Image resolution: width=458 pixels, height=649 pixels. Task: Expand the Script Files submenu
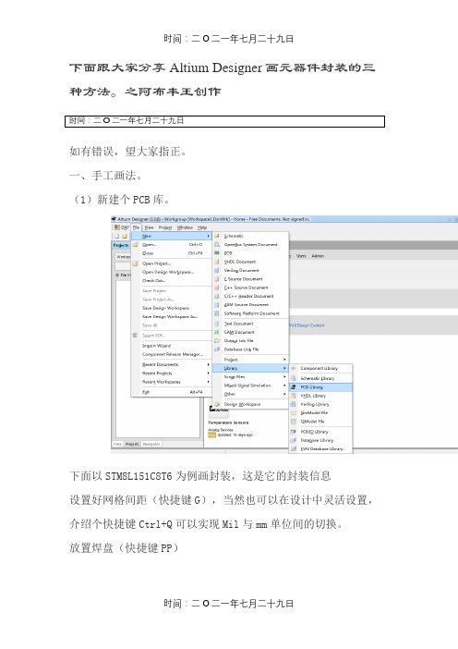250,376
